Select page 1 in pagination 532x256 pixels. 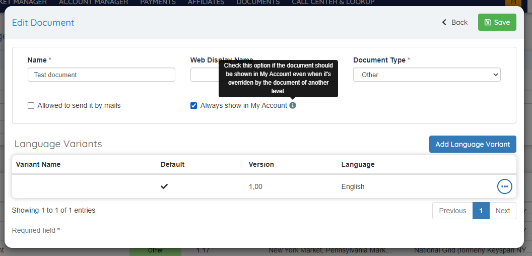481,211
